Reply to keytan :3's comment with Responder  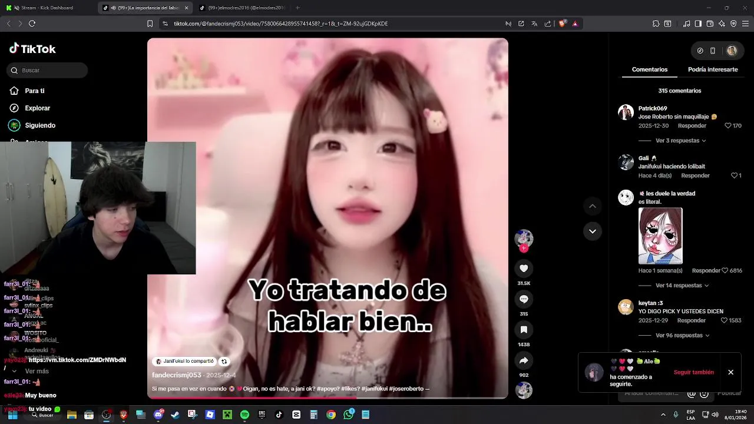[x=692, y=321]
